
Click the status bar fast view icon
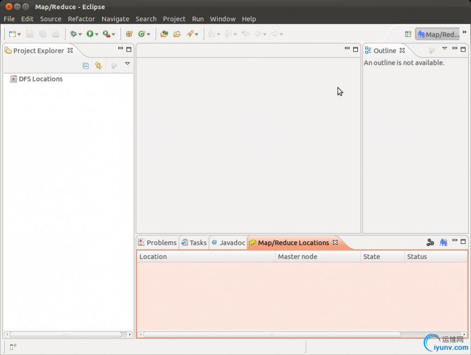click(13, 347)
